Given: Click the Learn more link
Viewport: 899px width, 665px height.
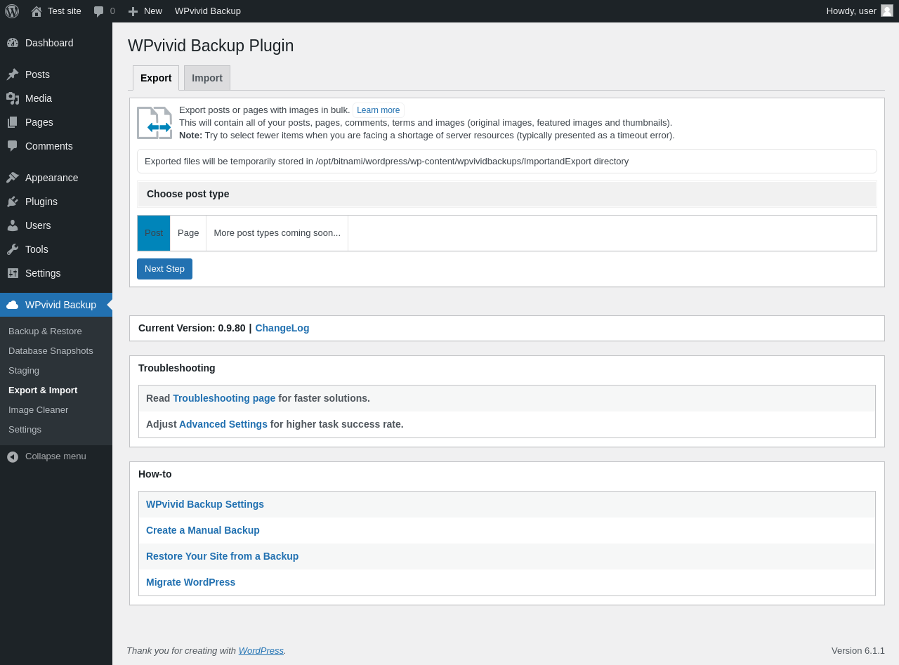Looking at the screenshot, I should point(378,110).
